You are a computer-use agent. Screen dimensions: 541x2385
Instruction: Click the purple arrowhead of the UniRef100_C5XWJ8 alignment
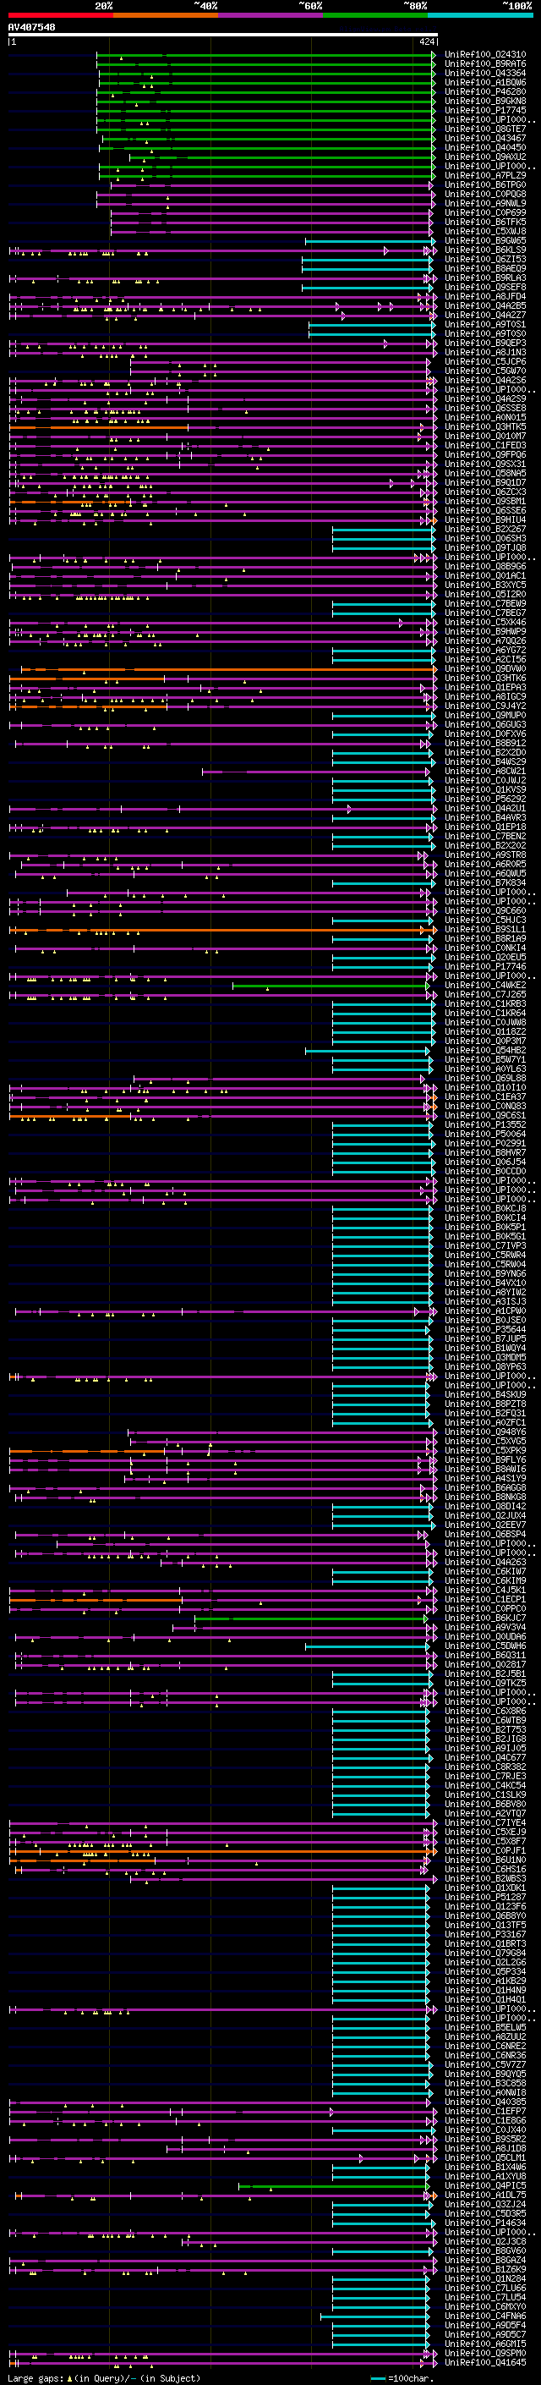[431, 232]
